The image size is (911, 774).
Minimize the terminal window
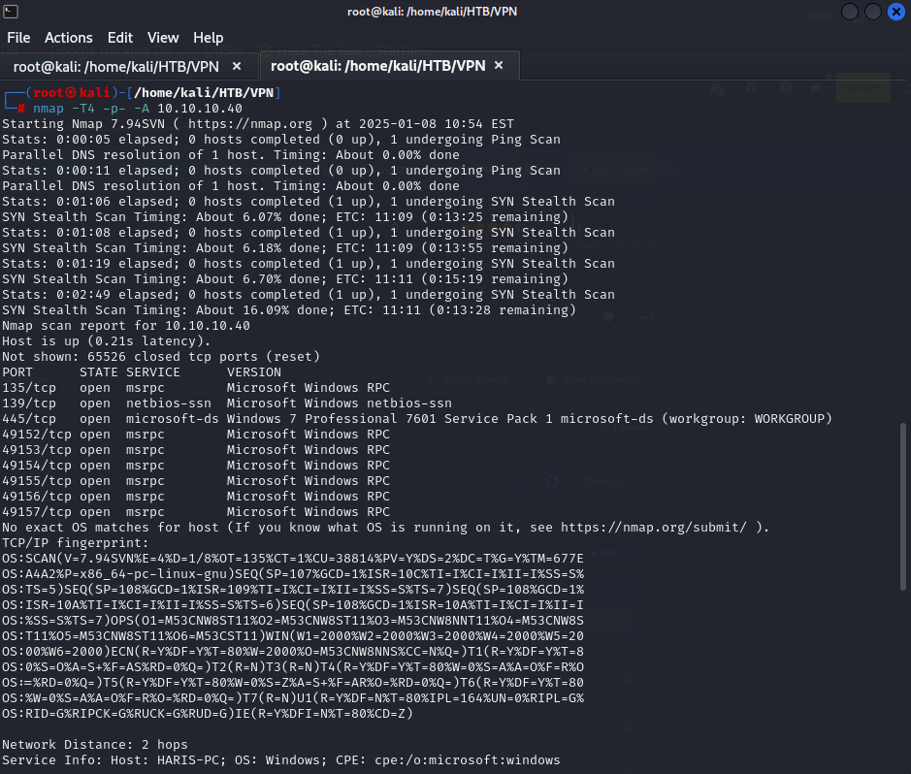pyautogui.click(x=848, y=12)
